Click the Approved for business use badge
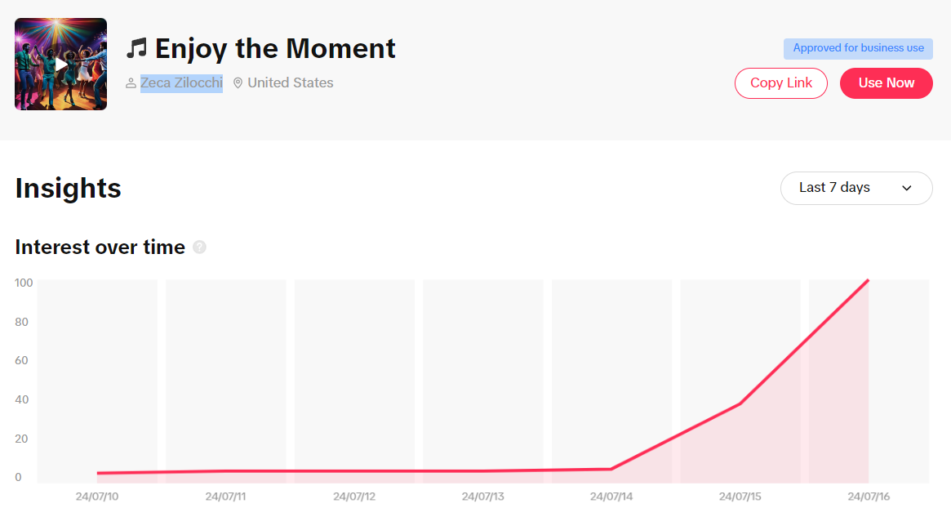The width and height of the screenshot is (951, 517). click(858, 48)
